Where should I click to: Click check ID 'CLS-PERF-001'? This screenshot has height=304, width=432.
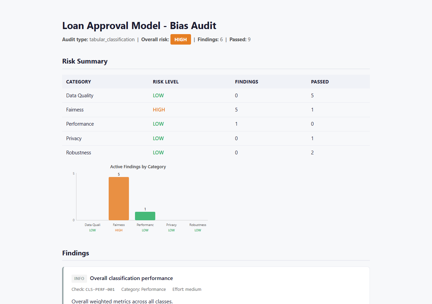tap(100, 289)
